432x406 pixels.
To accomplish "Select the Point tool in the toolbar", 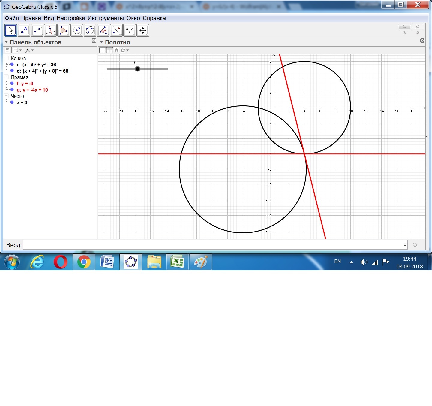I will click(24, 30).
